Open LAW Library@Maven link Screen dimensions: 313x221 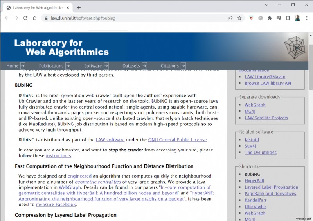coord(265,77)
